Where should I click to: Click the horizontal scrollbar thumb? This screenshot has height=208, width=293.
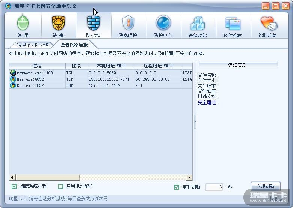click(48, 177)
